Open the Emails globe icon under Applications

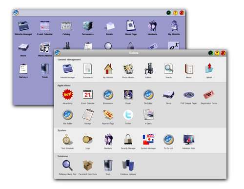click(x=128, y=95)
